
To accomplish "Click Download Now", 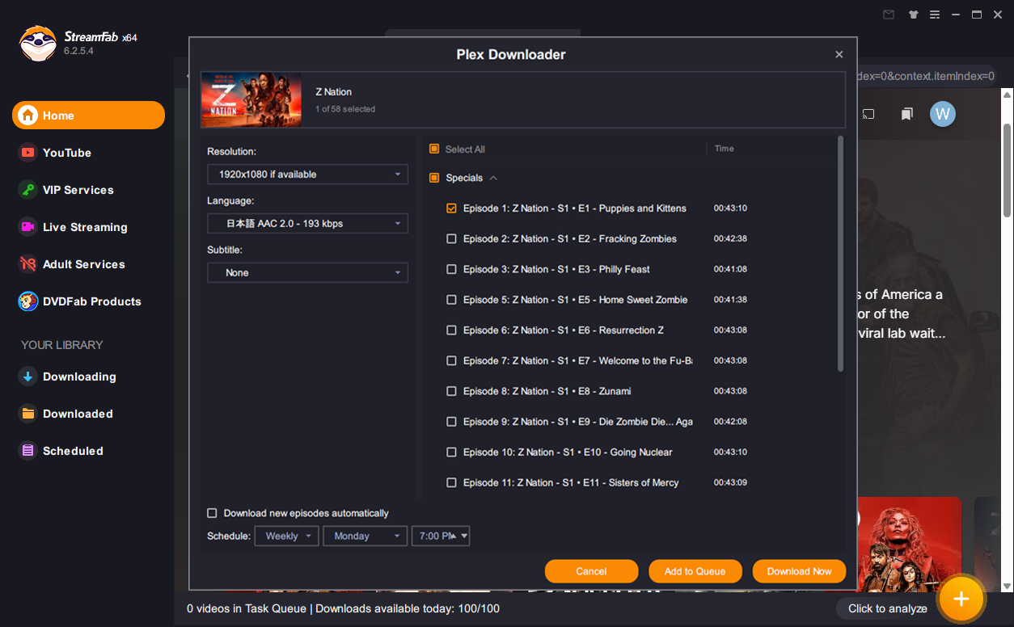I will [x=799, y=571].
